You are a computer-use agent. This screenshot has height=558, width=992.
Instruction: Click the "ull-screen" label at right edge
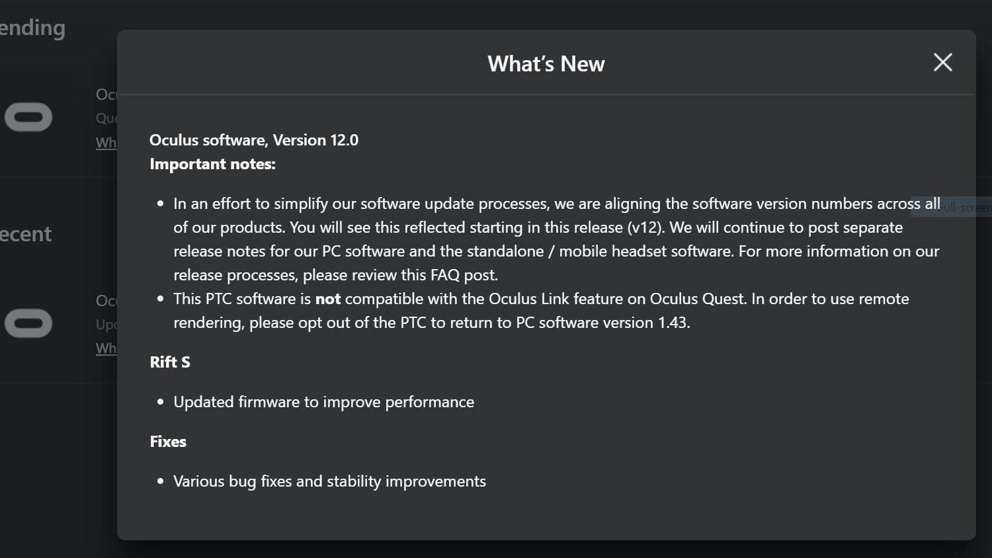pos(966,207)
